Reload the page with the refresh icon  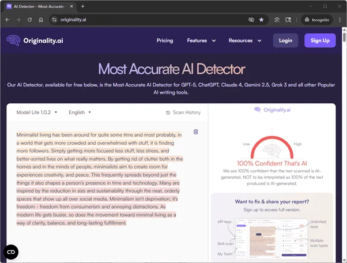(x=29, y=20)
